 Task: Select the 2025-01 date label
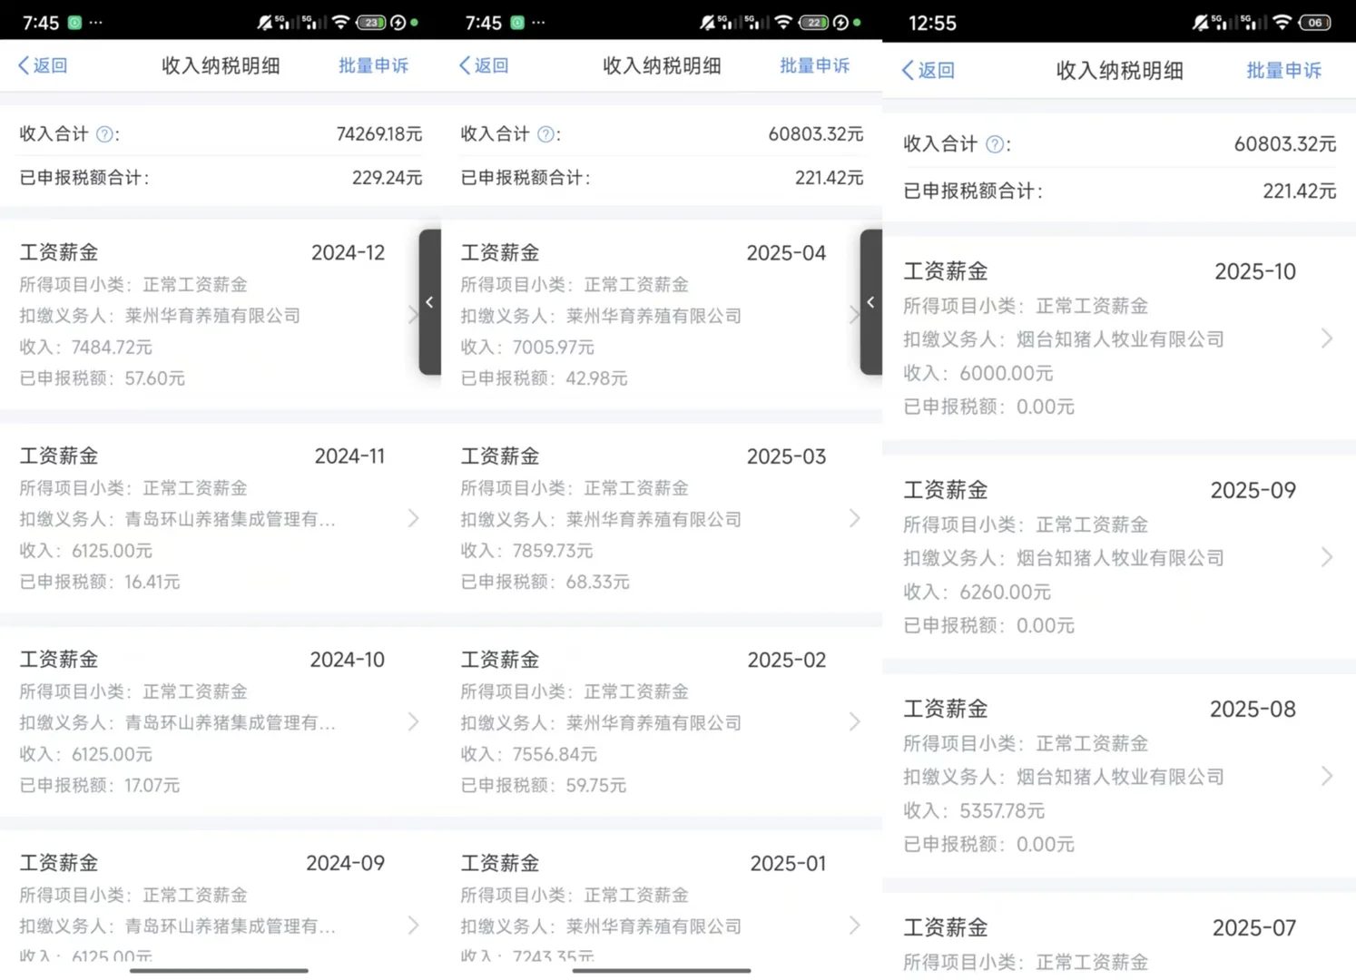[x=788, y=862]
